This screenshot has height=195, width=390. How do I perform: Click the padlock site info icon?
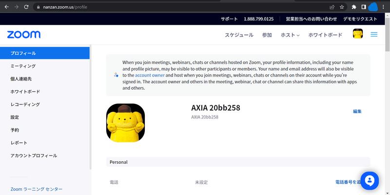38,7
